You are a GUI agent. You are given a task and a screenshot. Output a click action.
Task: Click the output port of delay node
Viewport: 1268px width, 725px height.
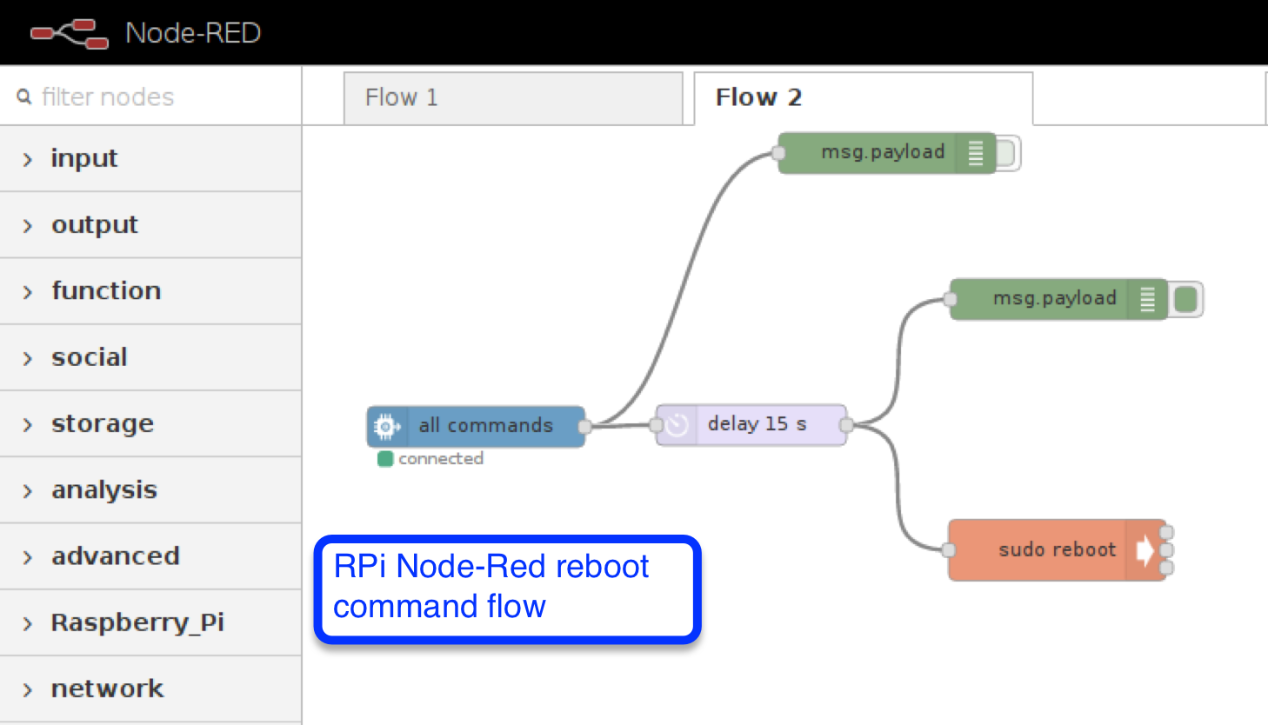coord(846,425)
